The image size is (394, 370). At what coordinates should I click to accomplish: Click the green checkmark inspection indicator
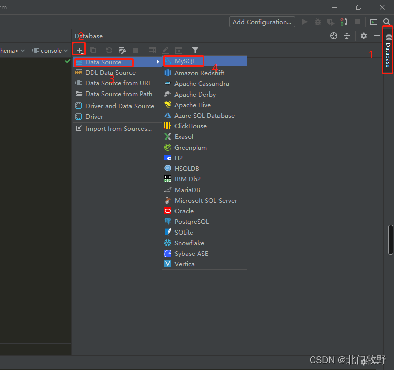(68, 61)
